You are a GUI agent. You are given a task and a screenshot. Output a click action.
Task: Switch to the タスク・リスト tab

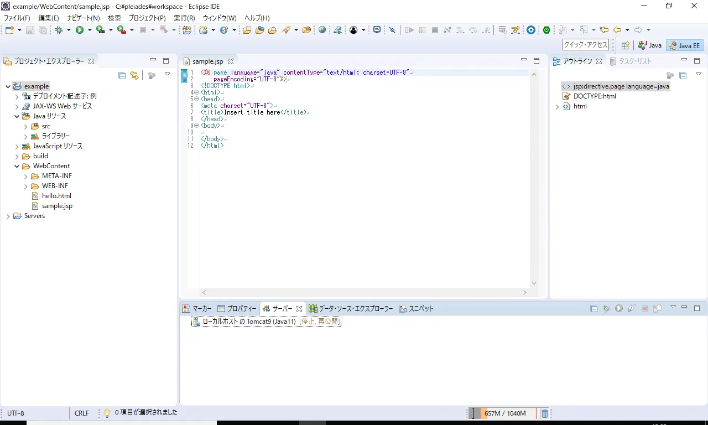coord(631,61)
